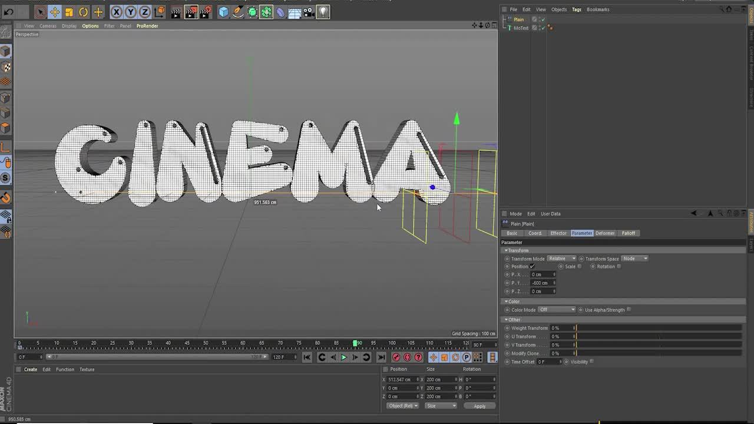Go to start of timeline

(x=307, y=357)
